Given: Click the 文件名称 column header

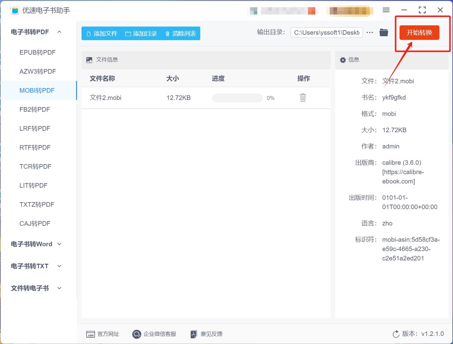Looking at the screenshot, I should pos(102,79).
